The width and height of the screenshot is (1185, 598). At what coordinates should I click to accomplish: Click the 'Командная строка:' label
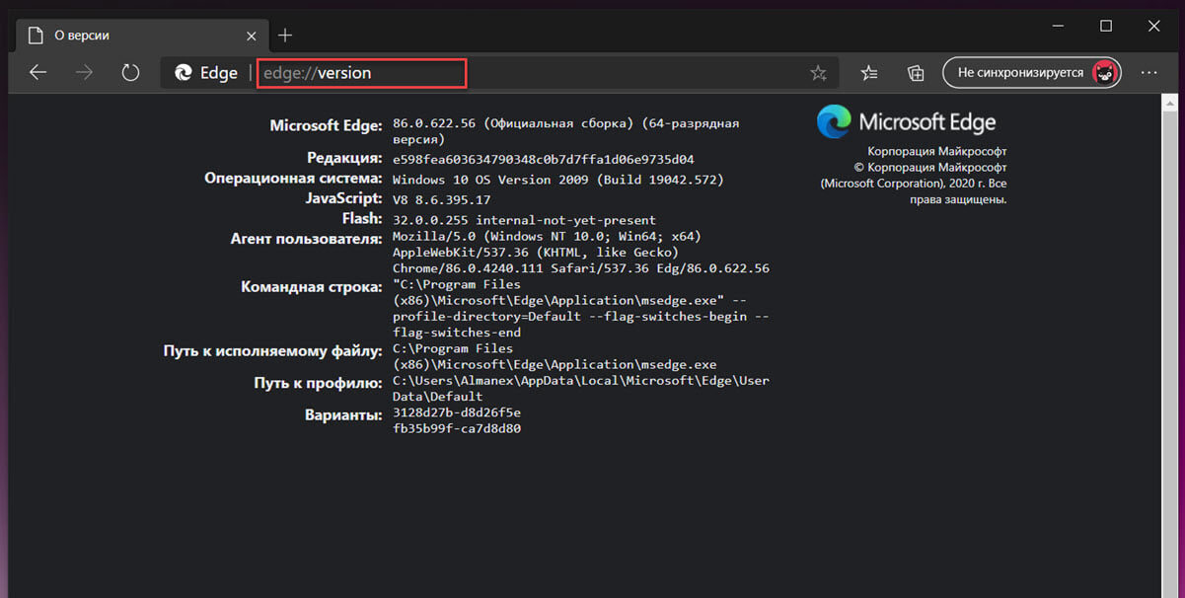[x=311, y=287]
